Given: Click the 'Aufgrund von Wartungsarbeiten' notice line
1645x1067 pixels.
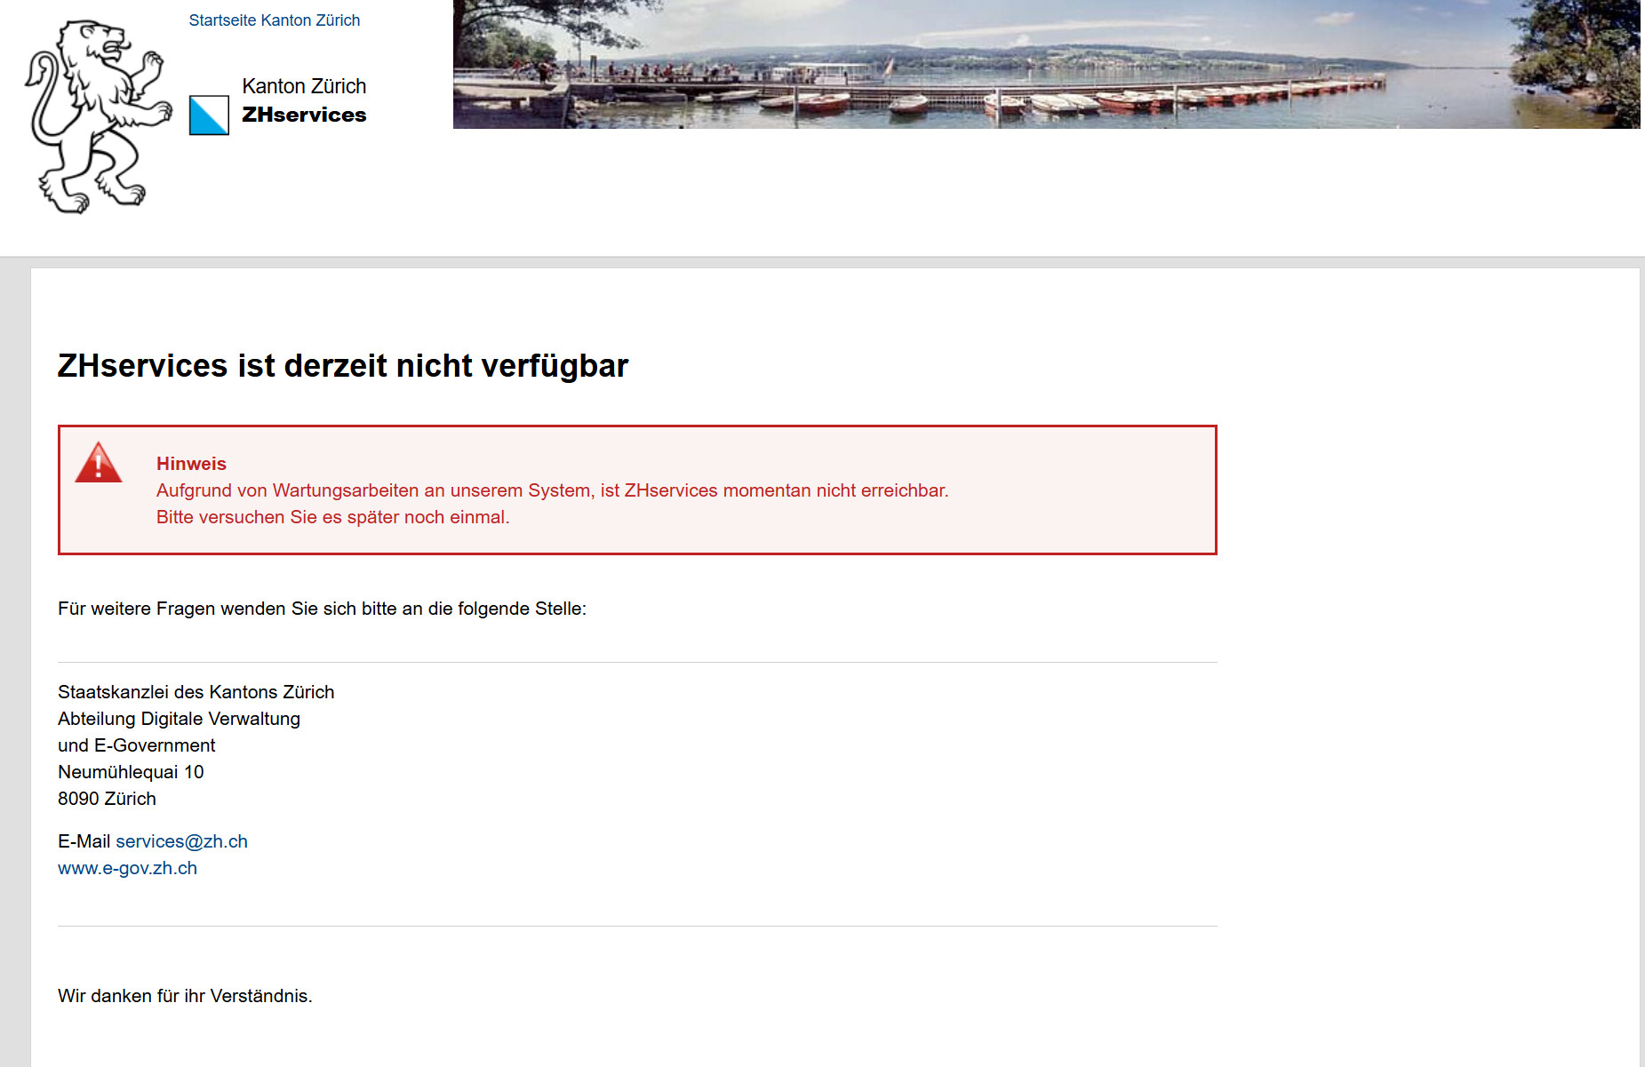Looking at the screenshot, I should (x=553, y=490).
